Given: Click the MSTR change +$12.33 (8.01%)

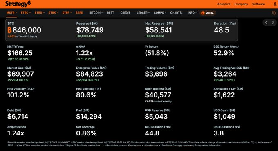Looking at the screenshot, I should (18, 59).
